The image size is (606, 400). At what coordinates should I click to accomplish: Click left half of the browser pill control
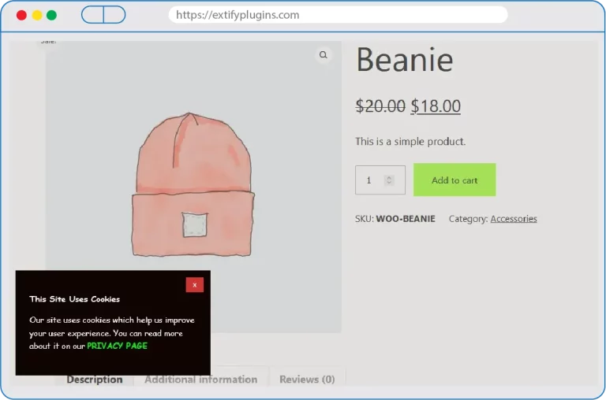92,15
